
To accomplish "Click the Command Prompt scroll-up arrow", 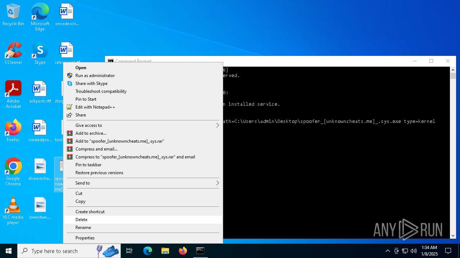I will [453, 70].
